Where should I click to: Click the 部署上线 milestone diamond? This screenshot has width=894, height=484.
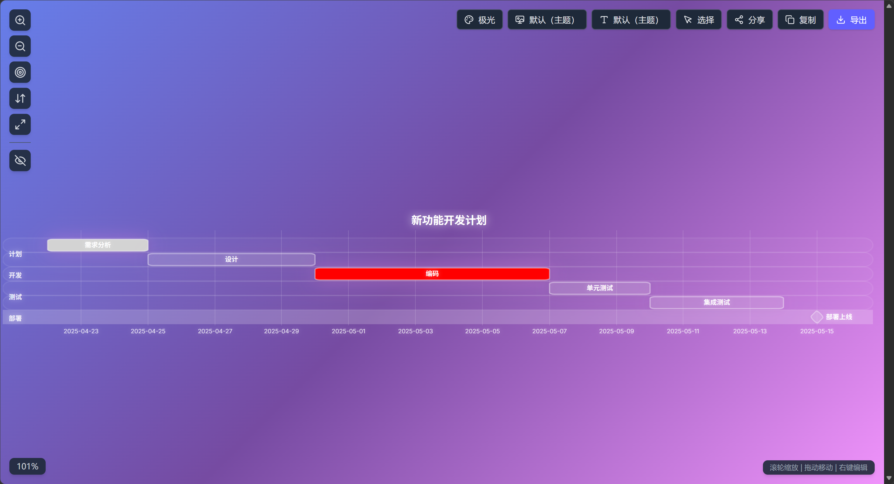816,317
